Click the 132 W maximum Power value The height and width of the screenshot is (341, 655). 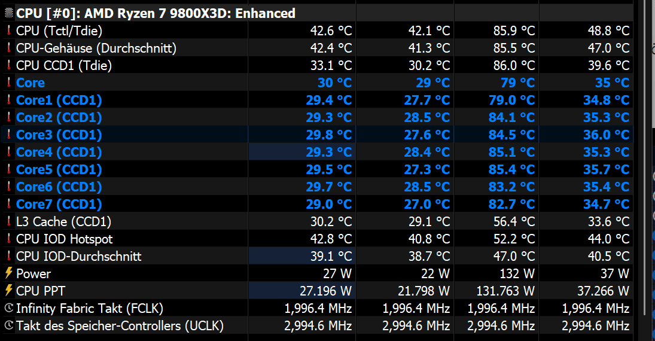tap(517, 274)
